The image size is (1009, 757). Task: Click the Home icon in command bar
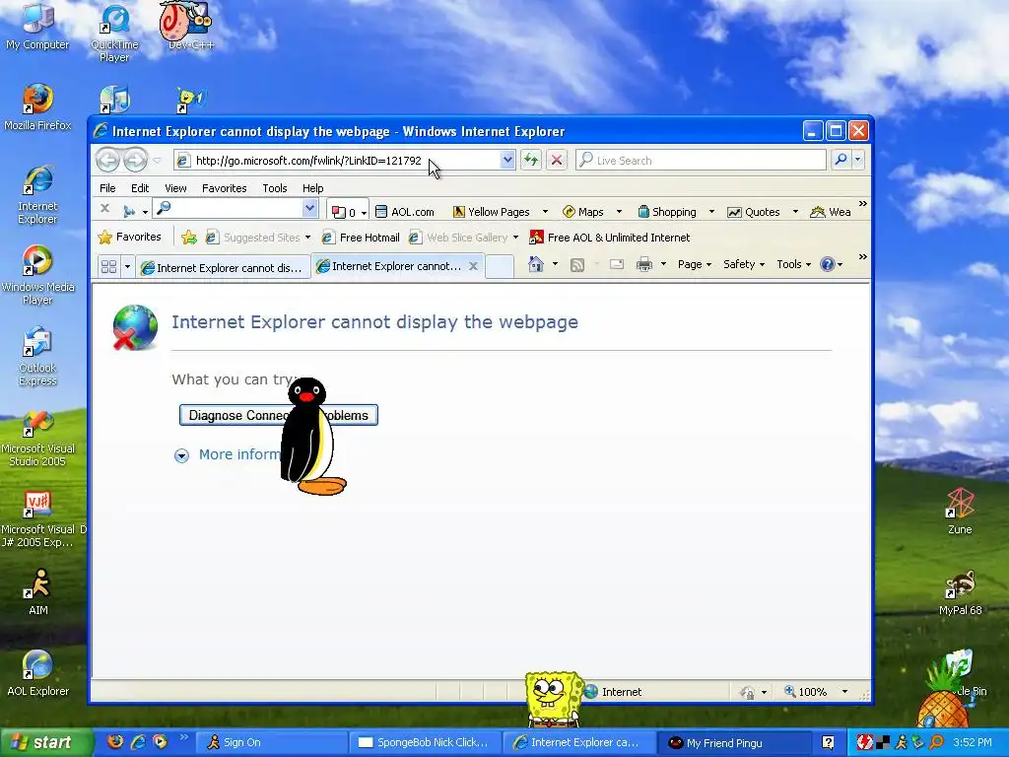coord(535,264)
